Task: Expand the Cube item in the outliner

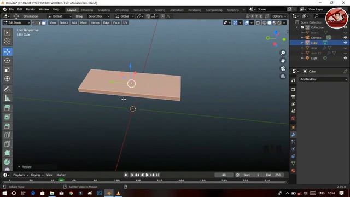Action: click(302, 43)
